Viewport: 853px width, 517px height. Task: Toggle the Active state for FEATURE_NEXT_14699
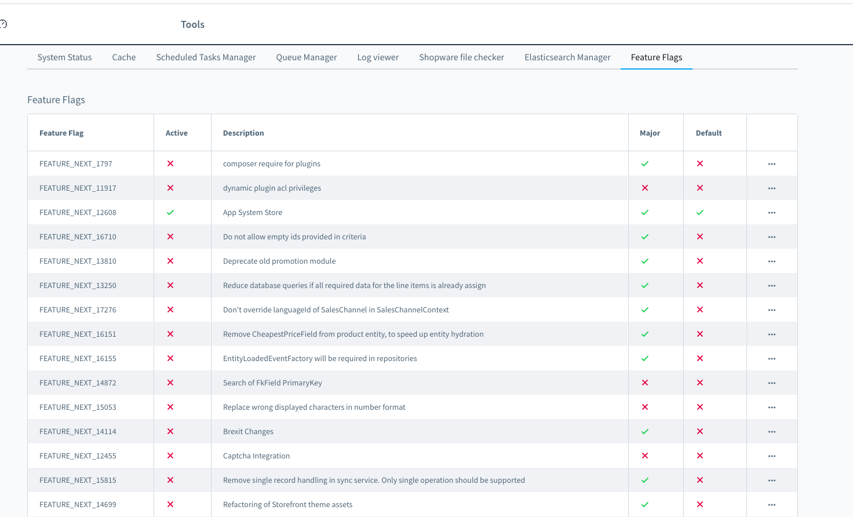click(170, 505)
